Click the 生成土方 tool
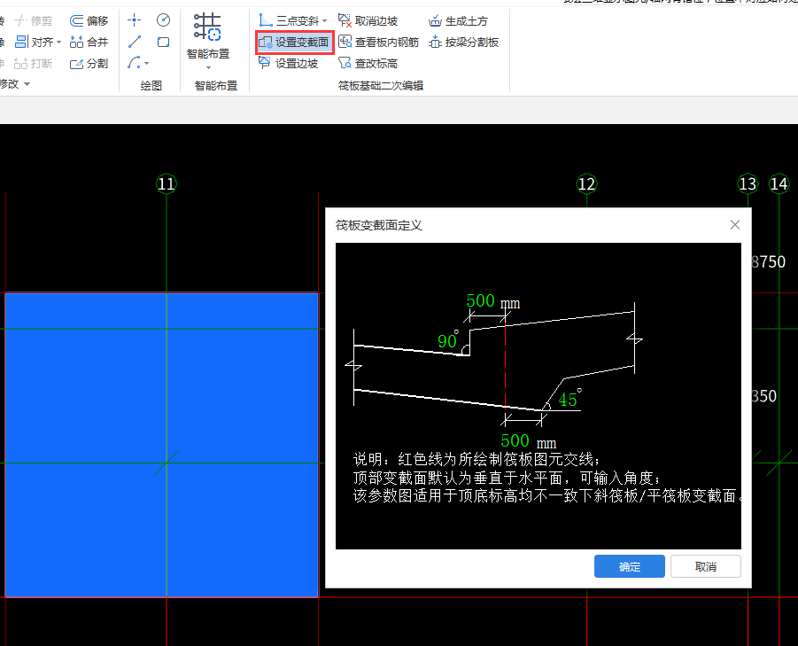Viewport: 798px width, 646px height. [x=458, y=21]
